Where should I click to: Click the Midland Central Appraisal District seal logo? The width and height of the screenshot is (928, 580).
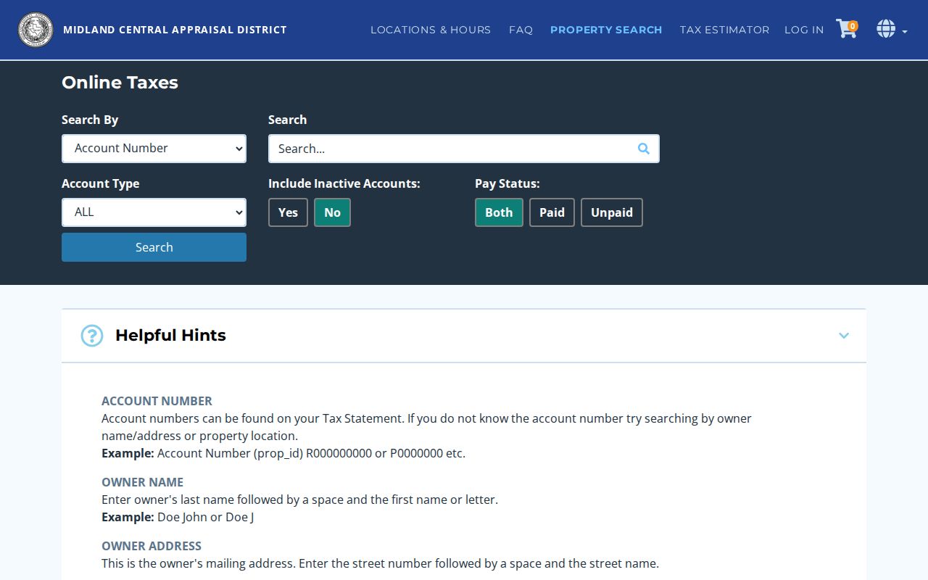36,30
